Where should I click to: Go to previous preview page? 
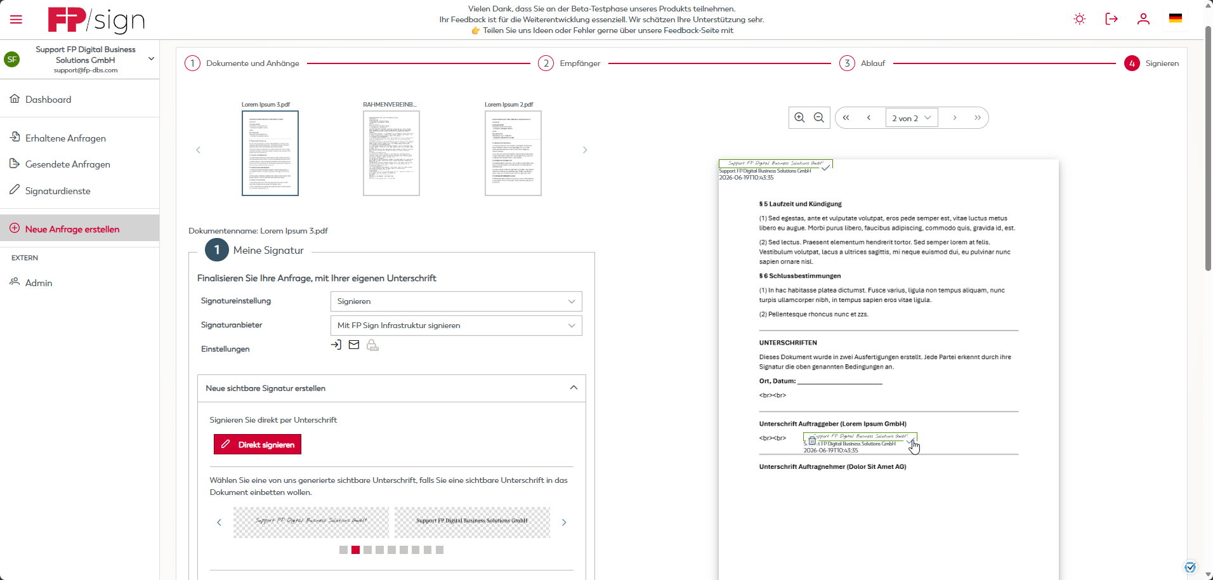coord(869,117)
